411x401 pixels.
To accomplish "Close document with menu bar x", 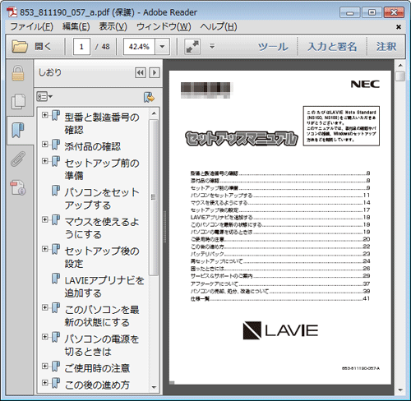I will (x=399, y=27).
